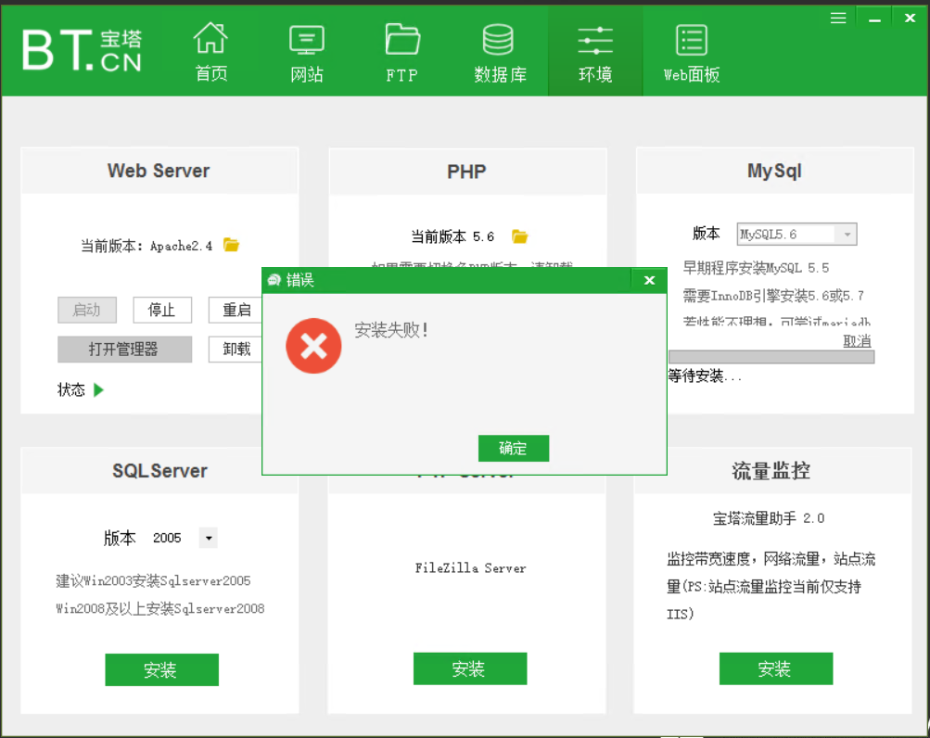Click 安装 under FileZilla Server
The image size is (930, 738).
tap(470, 668)
